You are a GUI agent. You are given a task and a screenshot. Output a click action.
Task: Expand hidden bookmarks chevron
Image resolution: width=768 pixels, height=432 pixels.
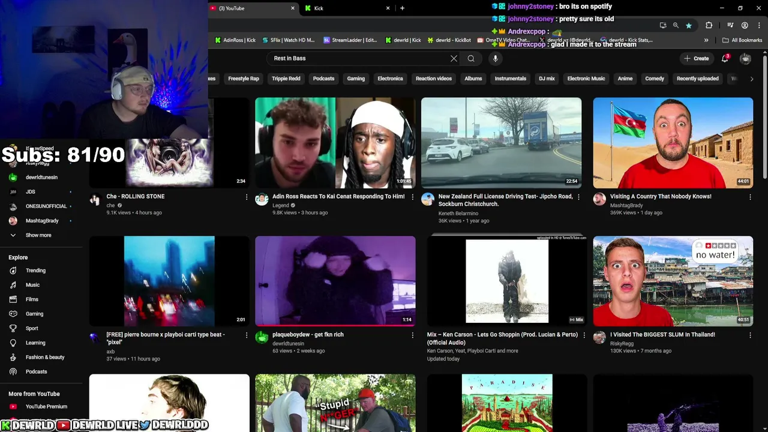point(706,40)
